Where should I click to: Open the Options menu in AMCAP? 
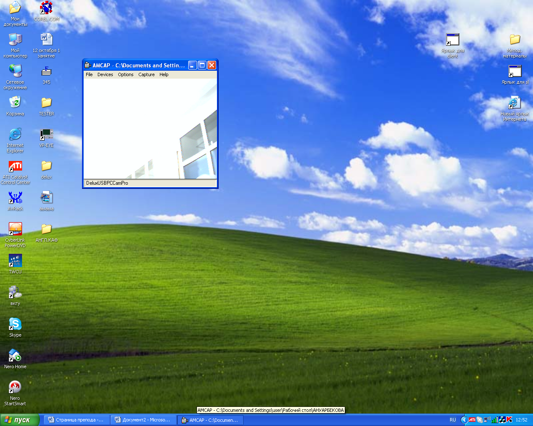pyautogui.click(x=125, y=74)
